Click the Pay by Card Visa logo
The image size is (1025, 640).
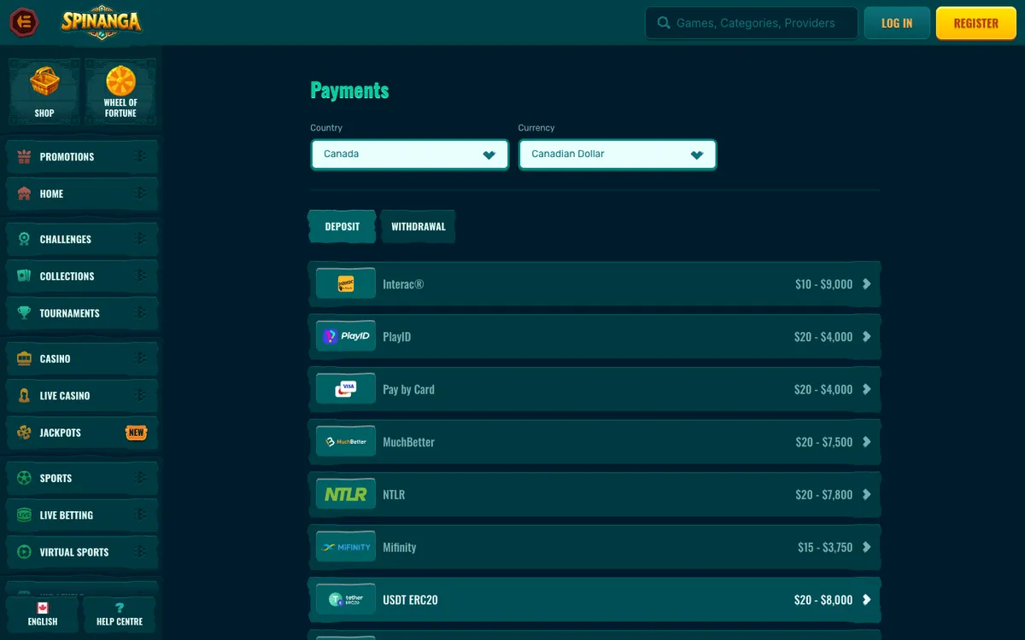coord(346,389)
